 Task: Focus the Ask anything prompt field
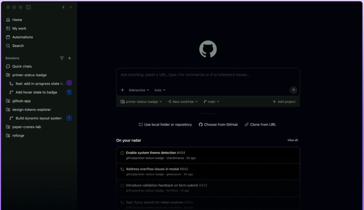pos(208,74)
